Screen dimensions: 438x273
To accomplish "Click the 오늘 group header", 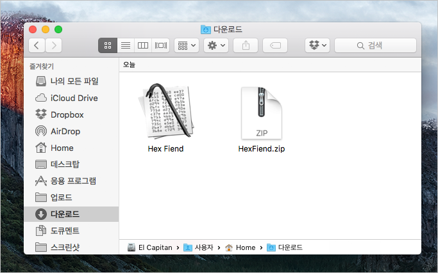I will [129, 65].
